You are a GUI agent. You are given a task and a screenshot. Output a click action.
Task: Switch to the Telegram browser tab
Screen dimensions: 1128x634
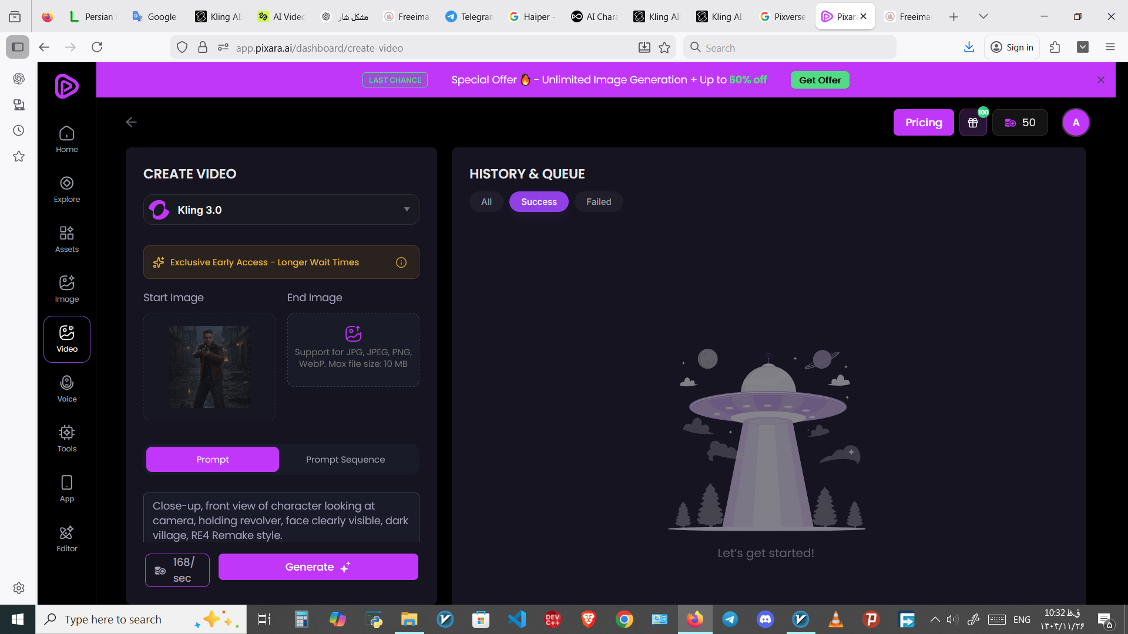tap(469, 17)
